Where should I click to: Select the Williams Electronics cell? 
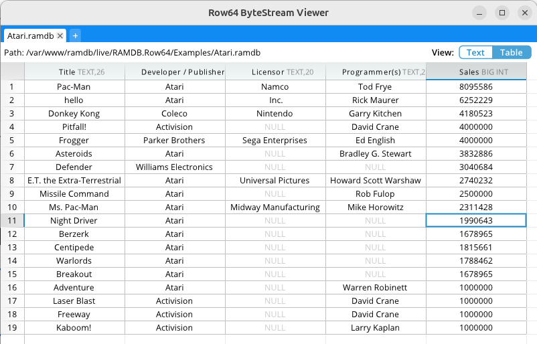click(175, 167)
